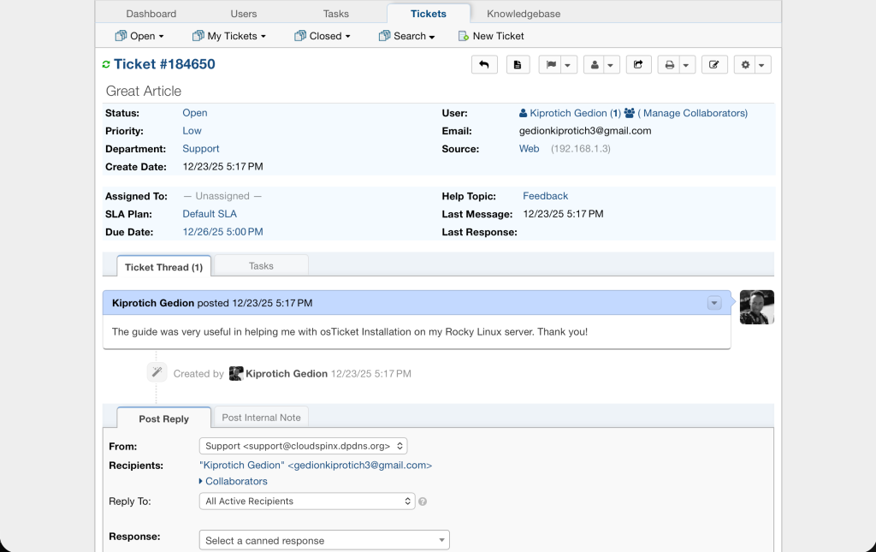Viewport: 876px width, 552px height.
Task: Open the Feedback help topic link
Action: pyautogui.click(x=545, y=195)
